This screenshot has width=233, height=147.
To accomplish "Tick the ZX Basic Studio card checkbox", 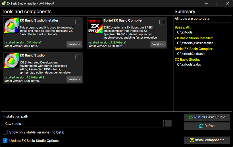I will (78, 57).
